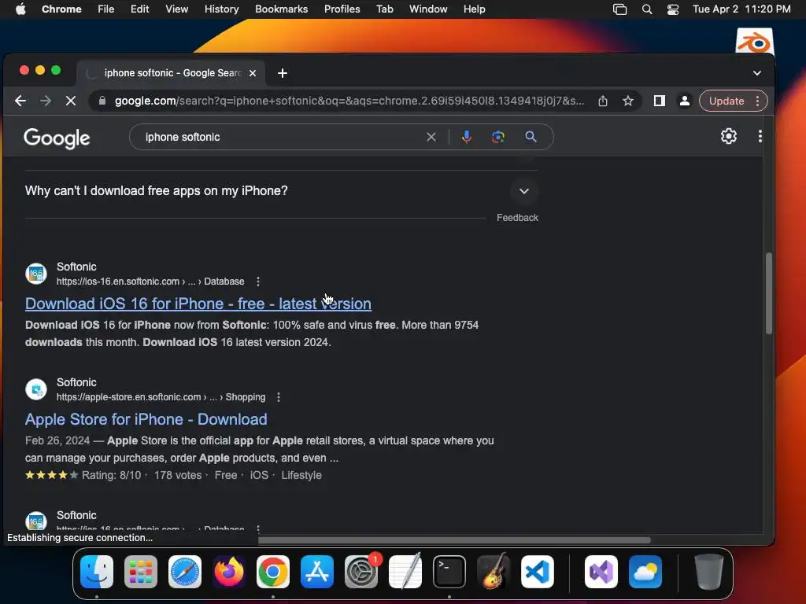806x604 pixels.
Task: Clear the Google search box text
Action: click(431, 137)
